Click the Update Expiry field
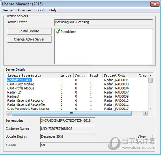The height and width of the screenshot is (155, 161). coord(68,137)
